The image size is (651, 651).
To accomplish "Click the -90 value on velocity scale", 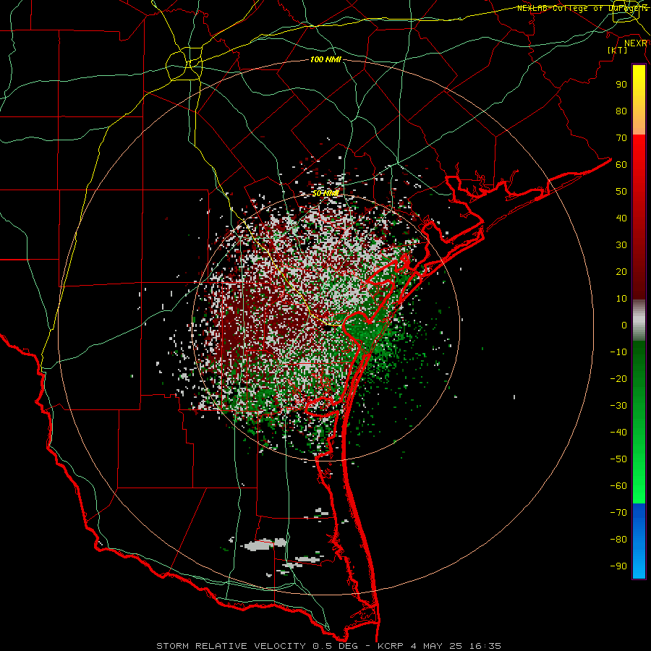I will pyautogui.click(x=618, y=566).
